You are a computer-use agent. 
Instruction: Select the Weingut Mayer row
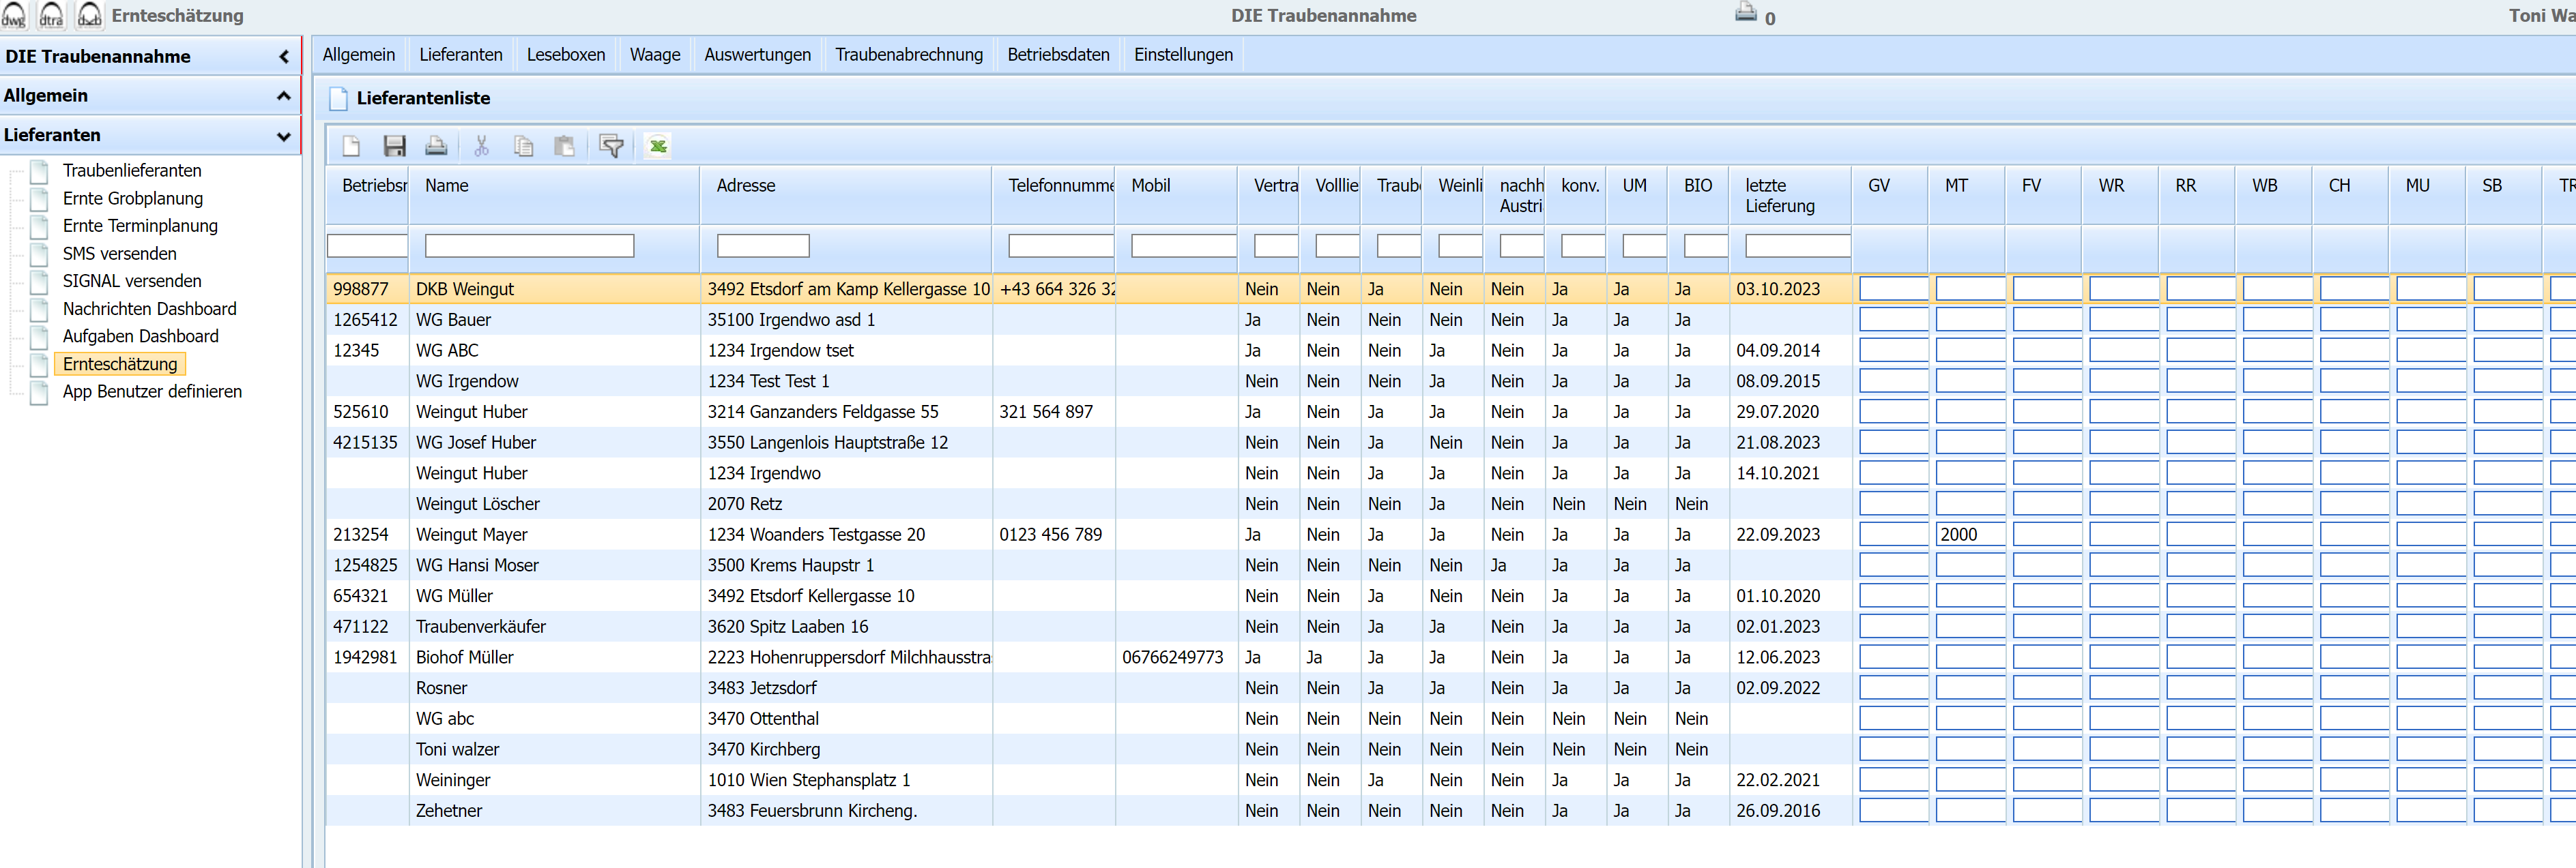[471, 535]
